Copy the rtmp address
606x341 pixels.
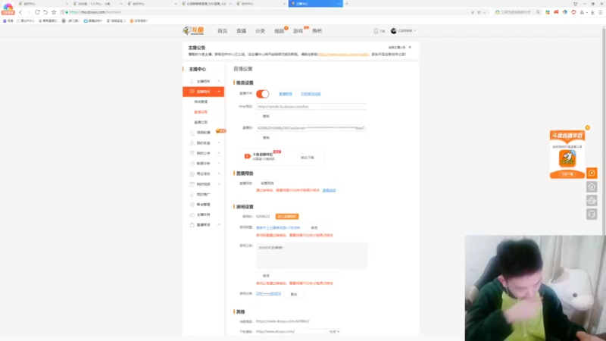pos(266,117)
